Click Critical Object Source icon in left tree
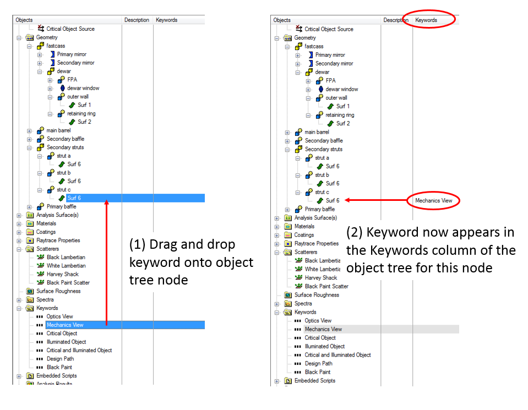The height and width of the screenshot is (410, 528). [x=40, y=29]
